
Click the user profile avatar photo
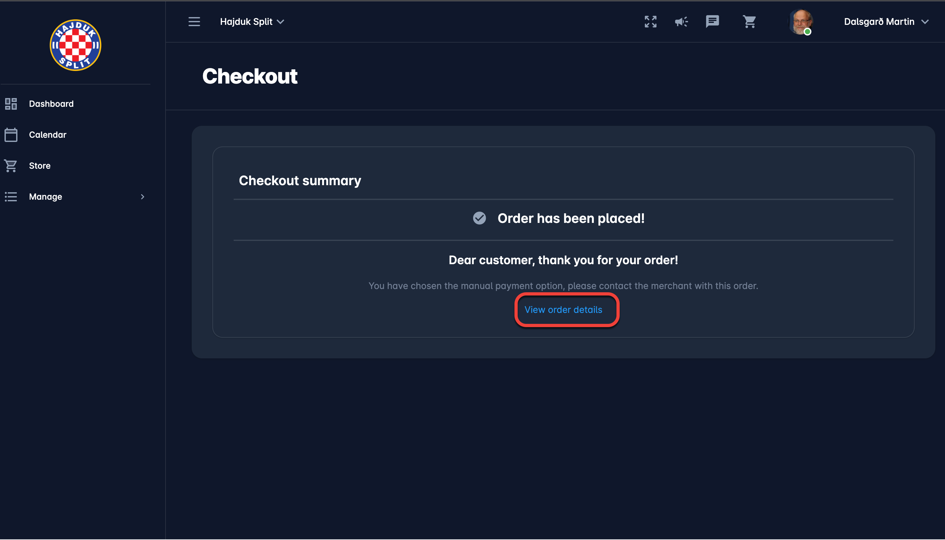[801, 22]
